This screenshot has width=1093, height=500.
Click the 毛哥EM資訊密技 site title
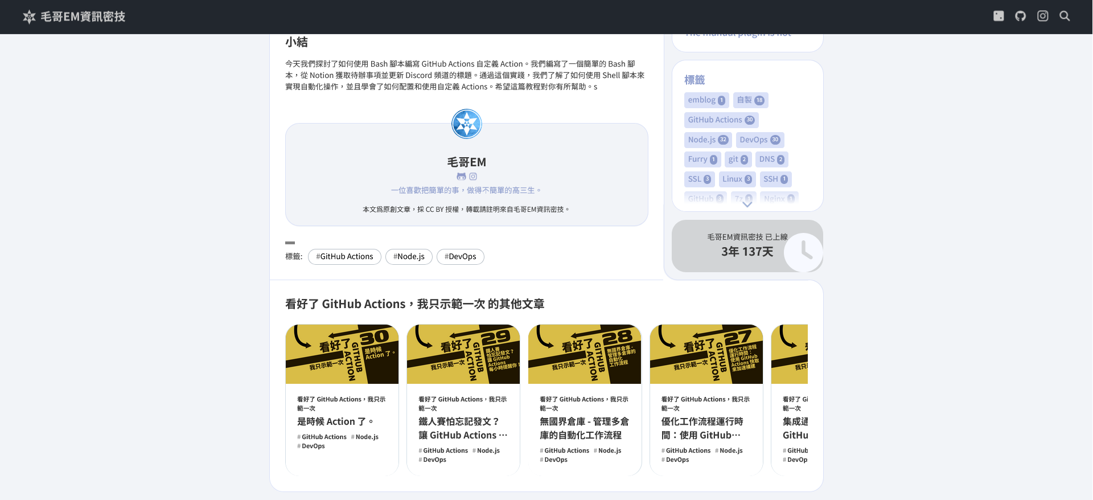83,17
